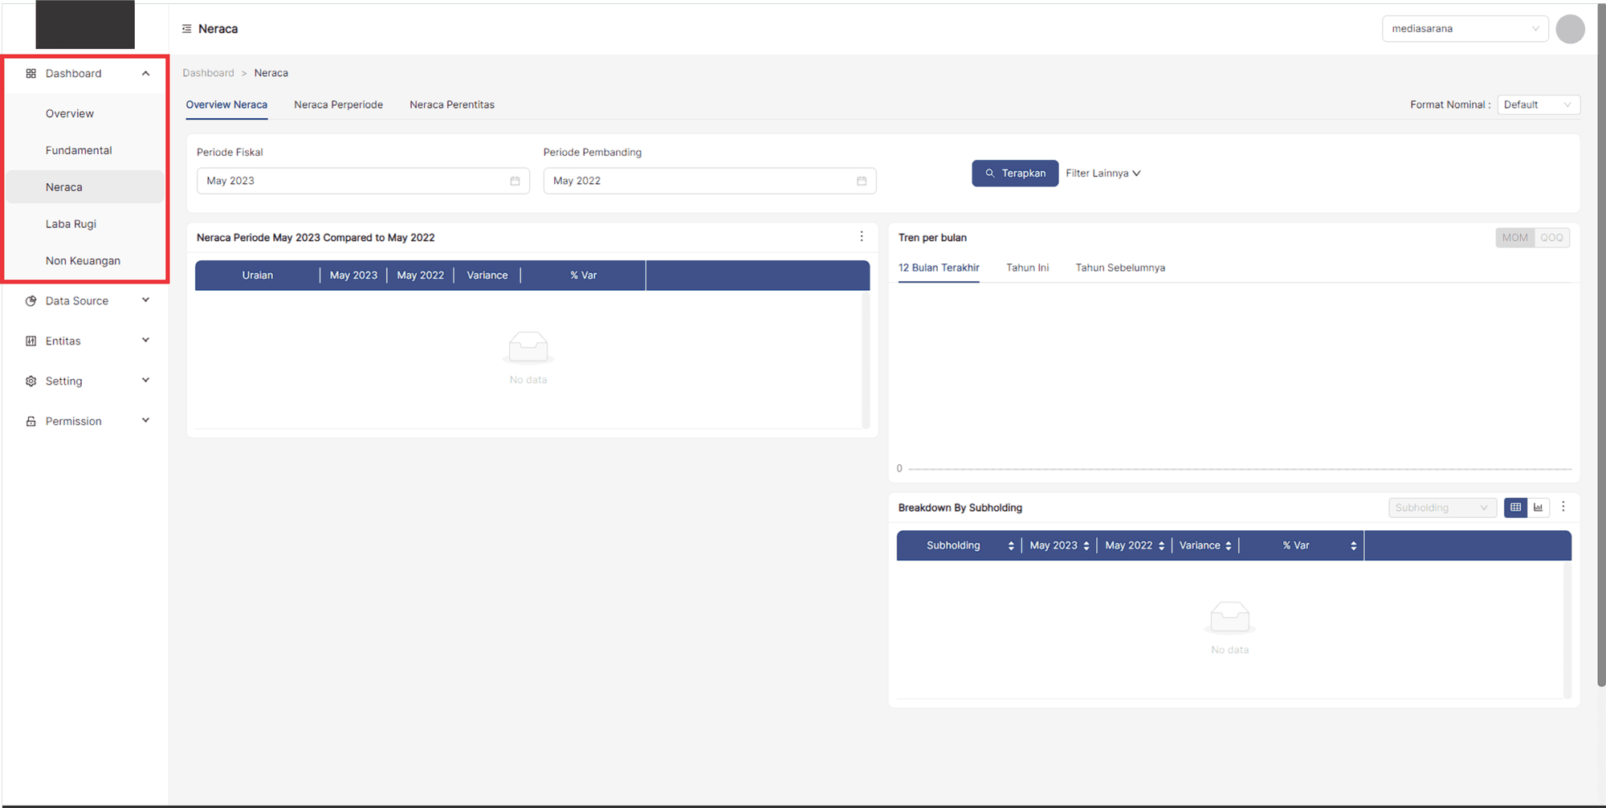Open the Format Nominal dropdown
1606x808 pixels.
(1538, 104)
